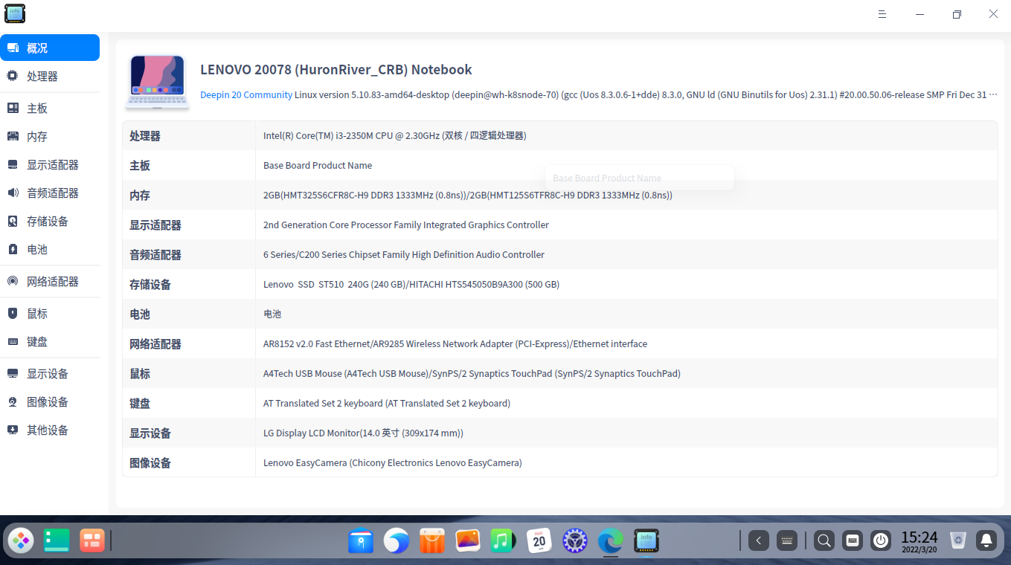Select the LG Display LCD Monitor text
Viewport: 1011px width, 565px height.
[x=363, y=433]
